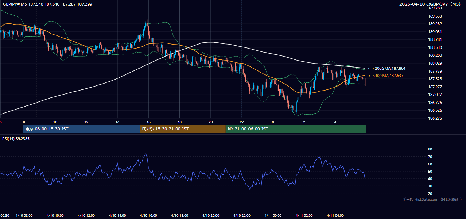The image size is (466, 219).
Task: Click the London session bar 15:30-21:00 JST
Action: coord(183,129)
